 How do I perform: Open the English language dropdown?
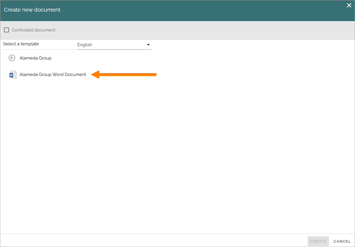[114, 45]
